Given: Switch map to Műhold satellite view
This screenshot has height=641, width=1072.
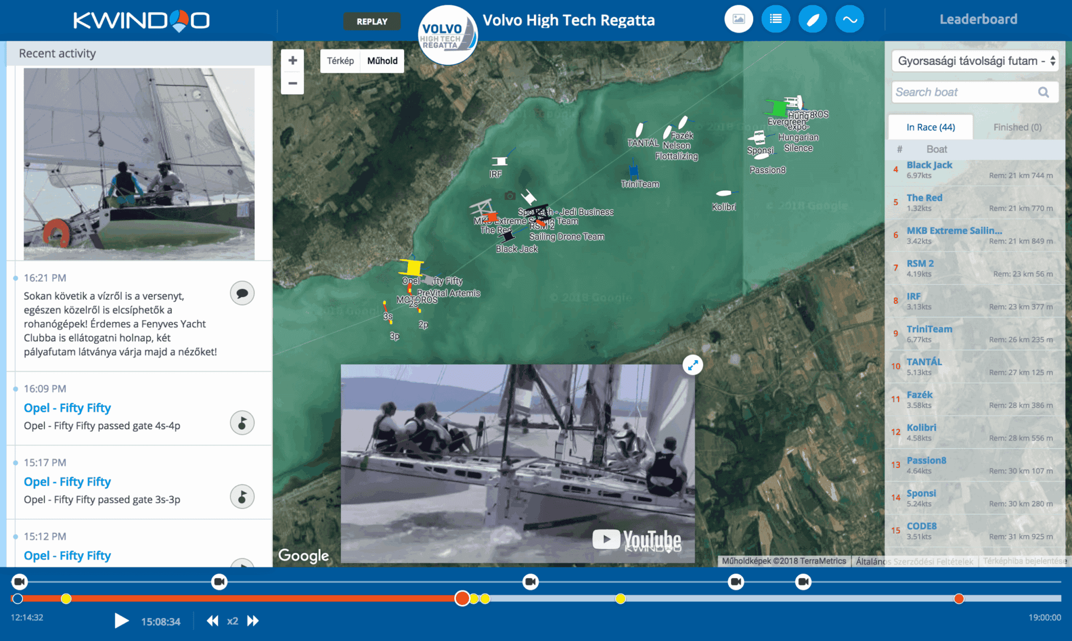Looking at the screenshot, I should tap(382, 61).
